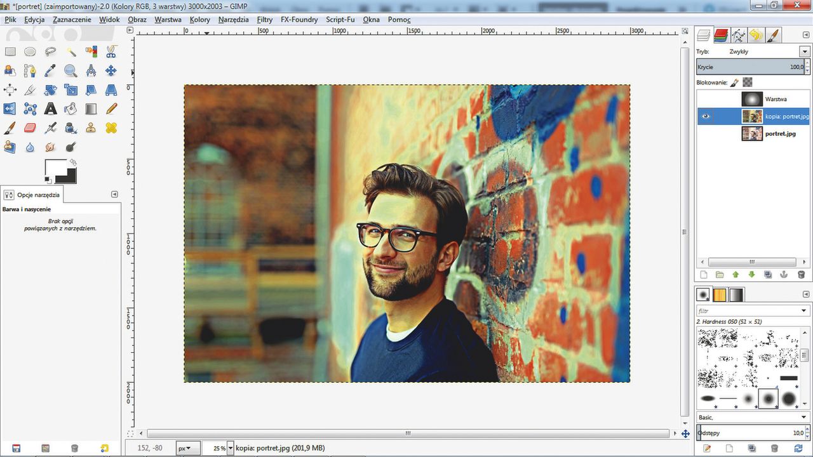Viewport: 813px width, 457px height.
Task: Select the Scale tool
Action: pos(71,89)
